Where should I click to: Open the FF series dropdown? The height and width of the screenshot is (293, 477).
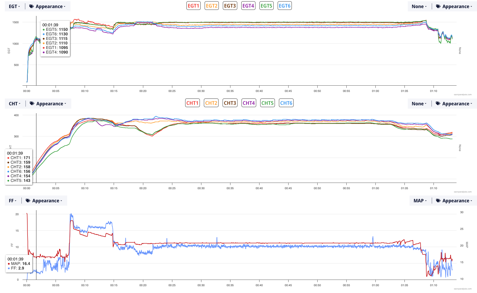pyautogui.click(x=13, y=201)
